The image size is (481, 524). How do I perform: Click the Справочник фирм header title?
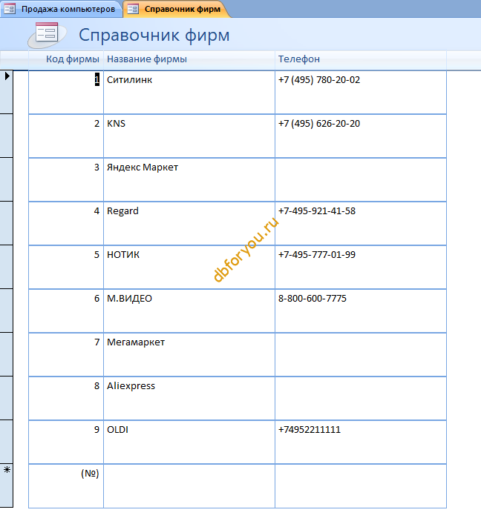coord(154,35)
